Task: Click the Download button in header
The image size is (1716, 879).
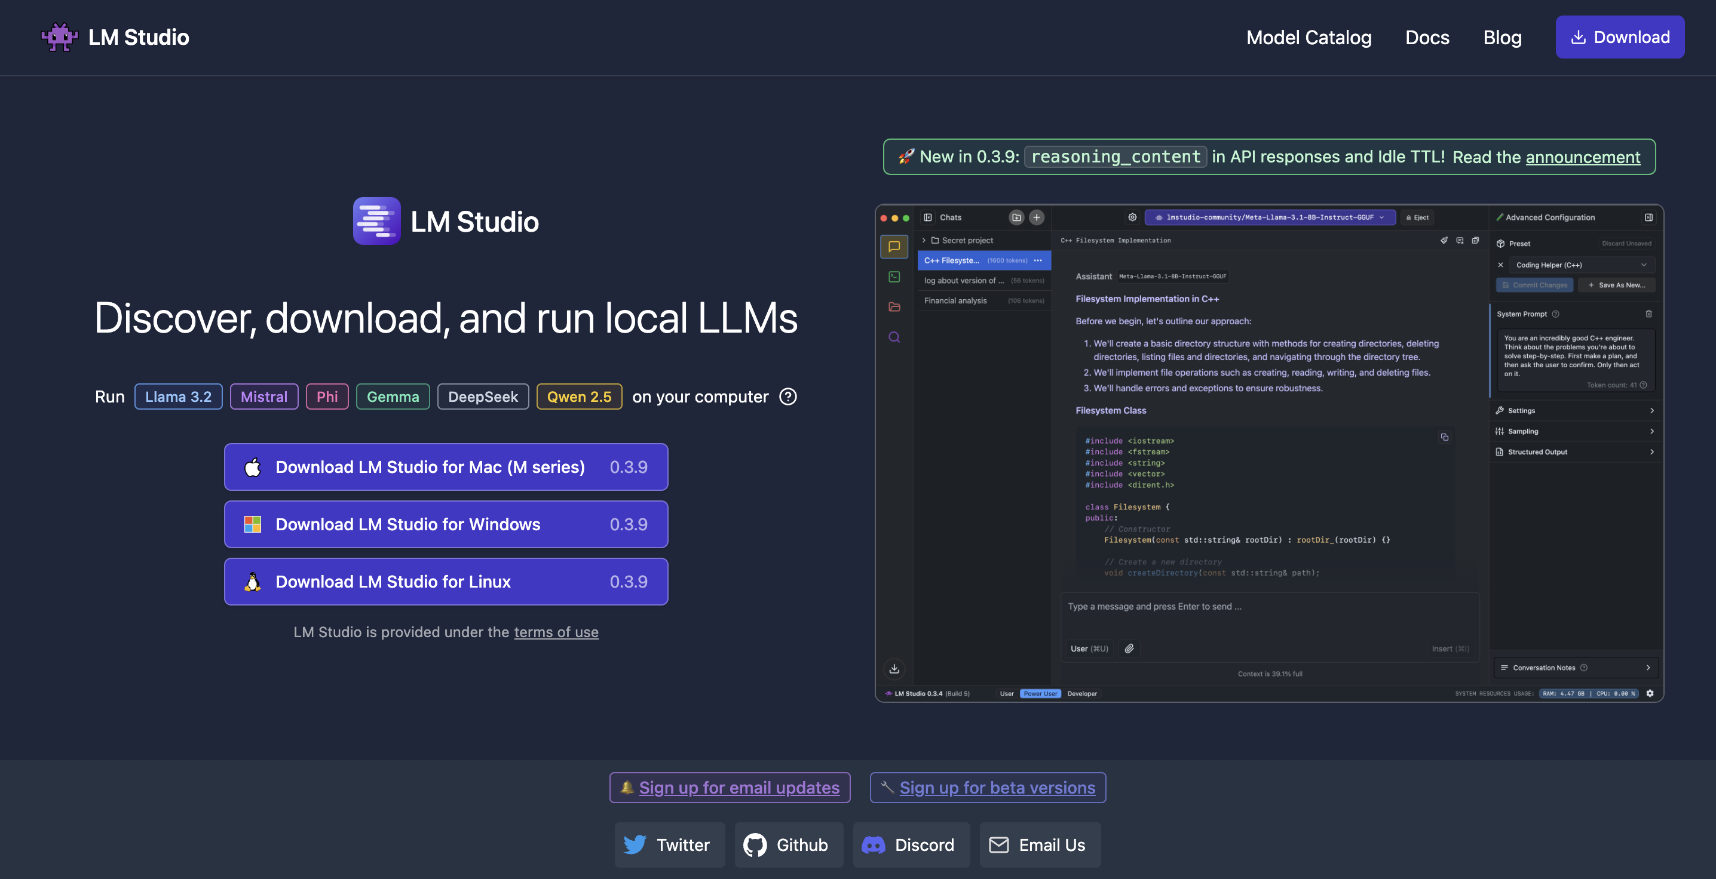Action: click(1619, 37)
